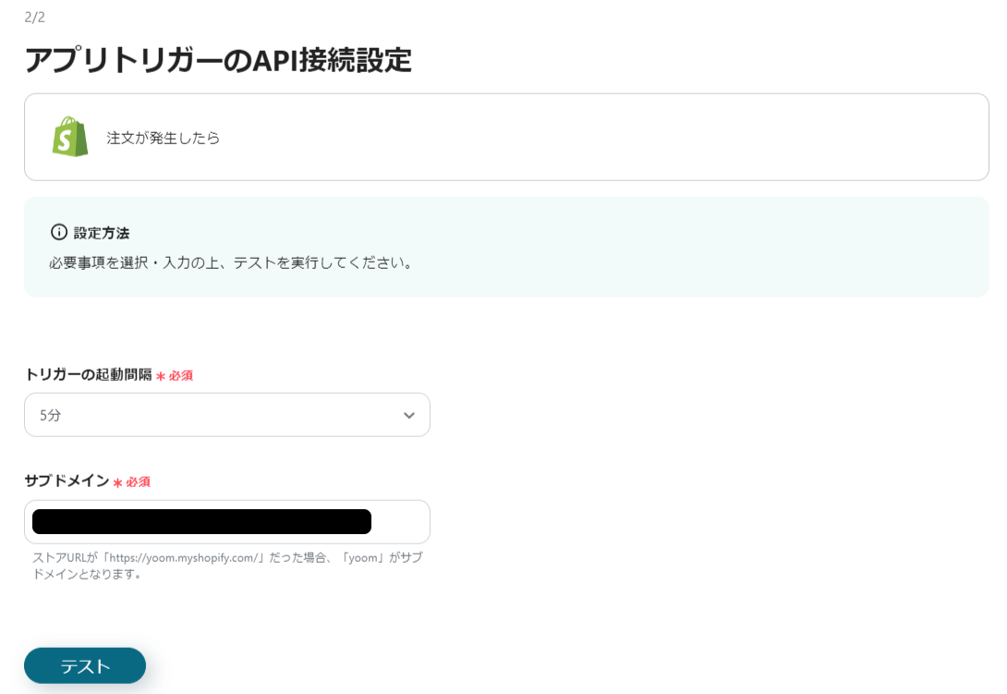Click the red 必須 marker beside サブドメイン
This screenshot has width=1007, height=694.
(x=138, y=482)
